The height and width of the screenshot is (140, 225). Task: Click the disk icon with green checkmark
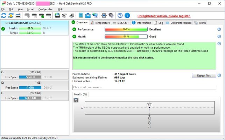[42, 15]
